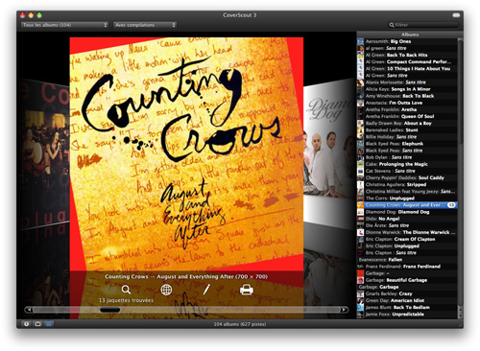Switch to the blue cover flow view icon
The width and height of the screenshot is (480, 351).
click(x=49, y=324)
